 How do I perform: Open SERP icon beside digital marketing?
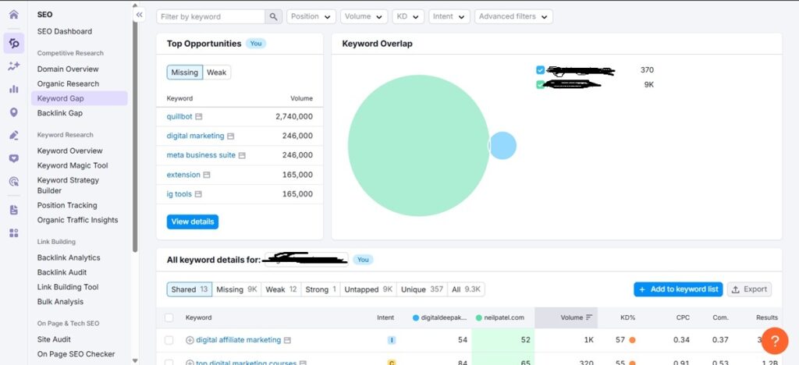(231, 136)
